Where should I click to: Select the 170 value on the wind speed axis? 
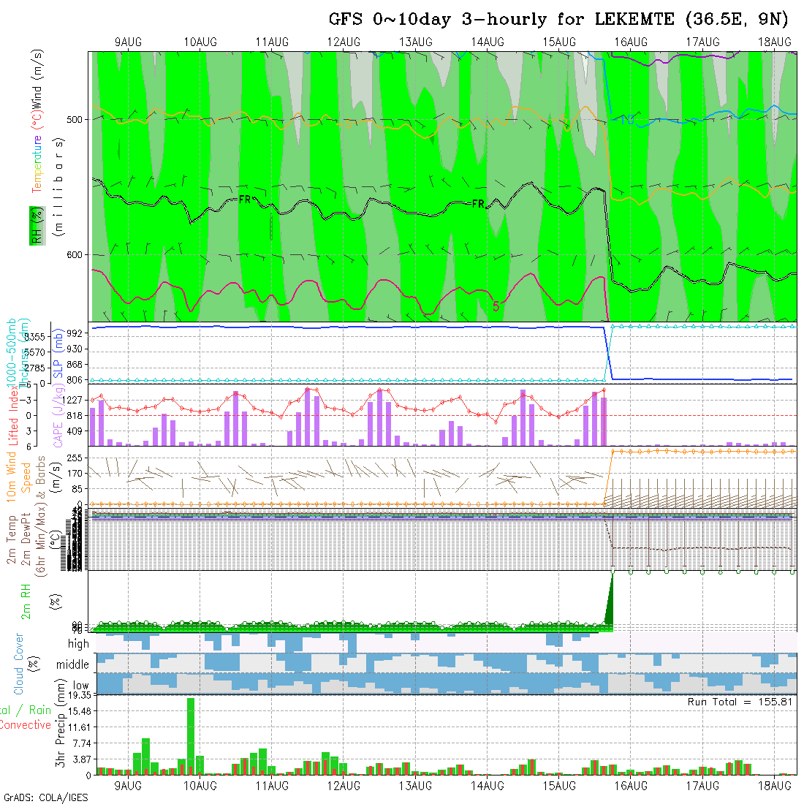(x=75, y=474)
